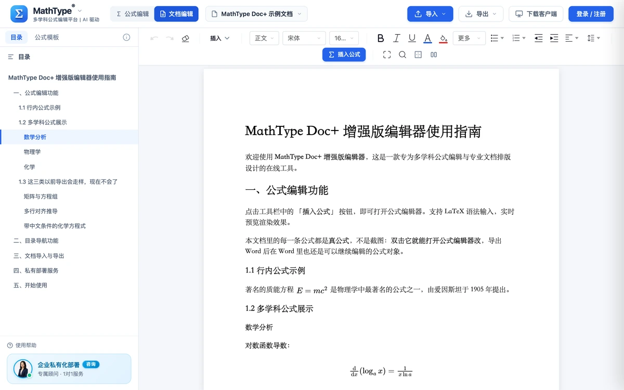
Task: Open the 正文 paragraph style dropdown
Action: 265,38
